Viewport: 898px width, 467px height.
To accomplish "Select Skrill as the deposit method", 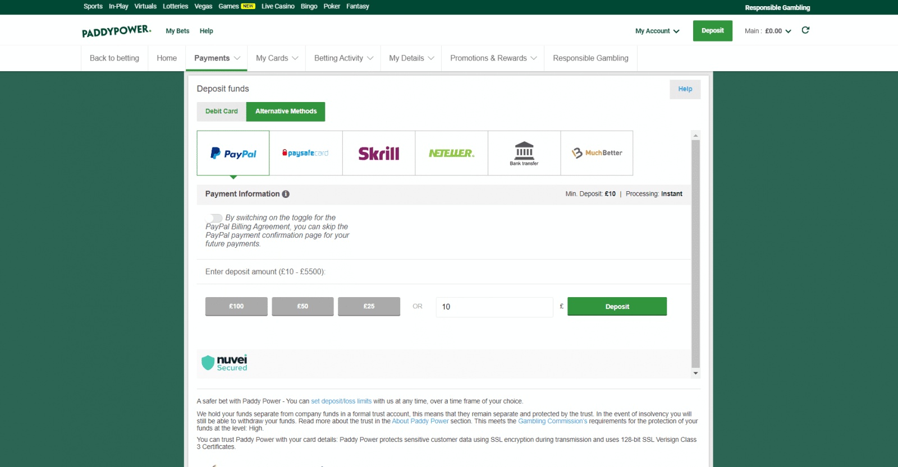I will (378, 153).
